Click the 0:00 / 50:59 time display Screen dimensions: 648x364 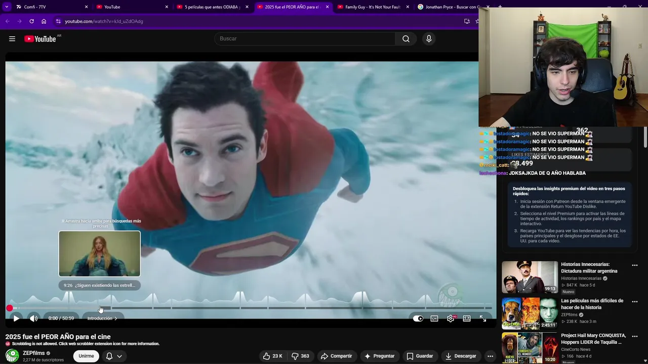click(x=61, y=318)
